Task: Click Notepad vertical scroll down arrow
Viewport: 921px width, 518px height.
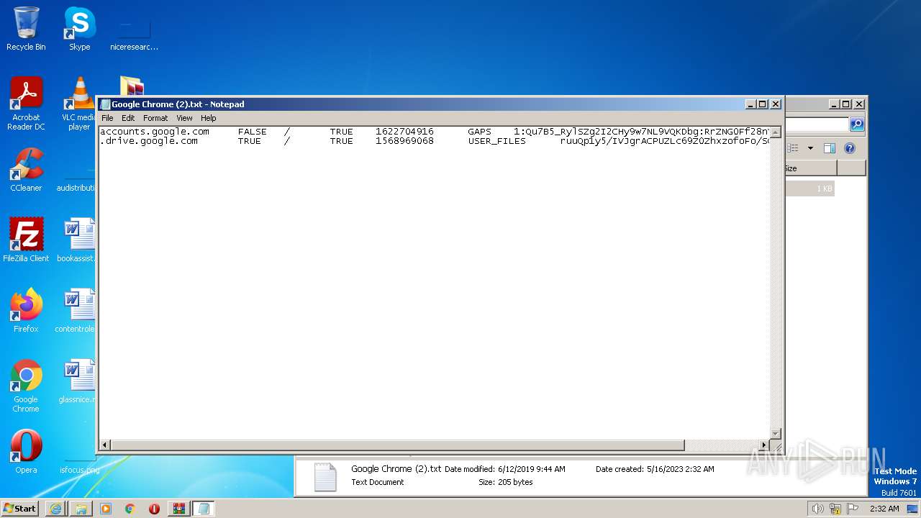Action: [x=776, y=433]
